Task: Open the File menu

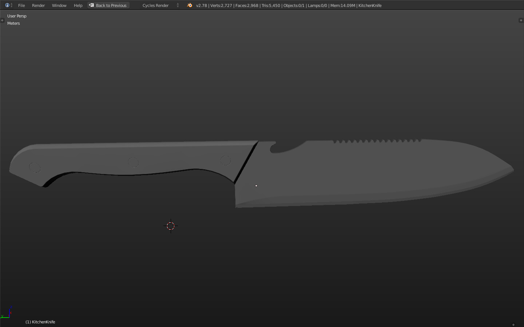Action: pyautogui.click(x=21, y=5)
